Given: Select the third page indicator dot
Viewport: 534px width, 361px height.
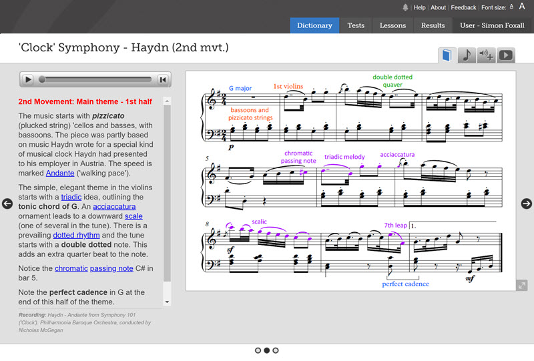Looking at the screenshot, I should coord(276,350).
